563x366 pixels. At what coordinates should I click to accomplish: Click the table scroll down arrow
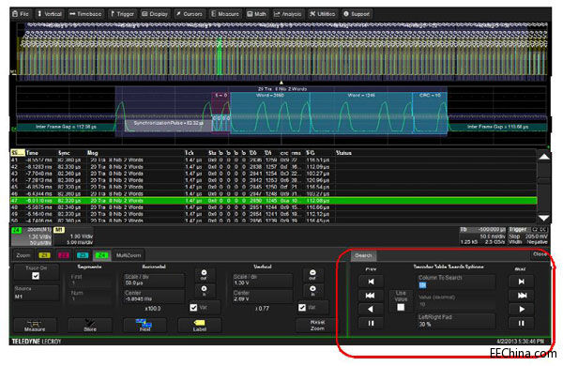pos(543,218)
